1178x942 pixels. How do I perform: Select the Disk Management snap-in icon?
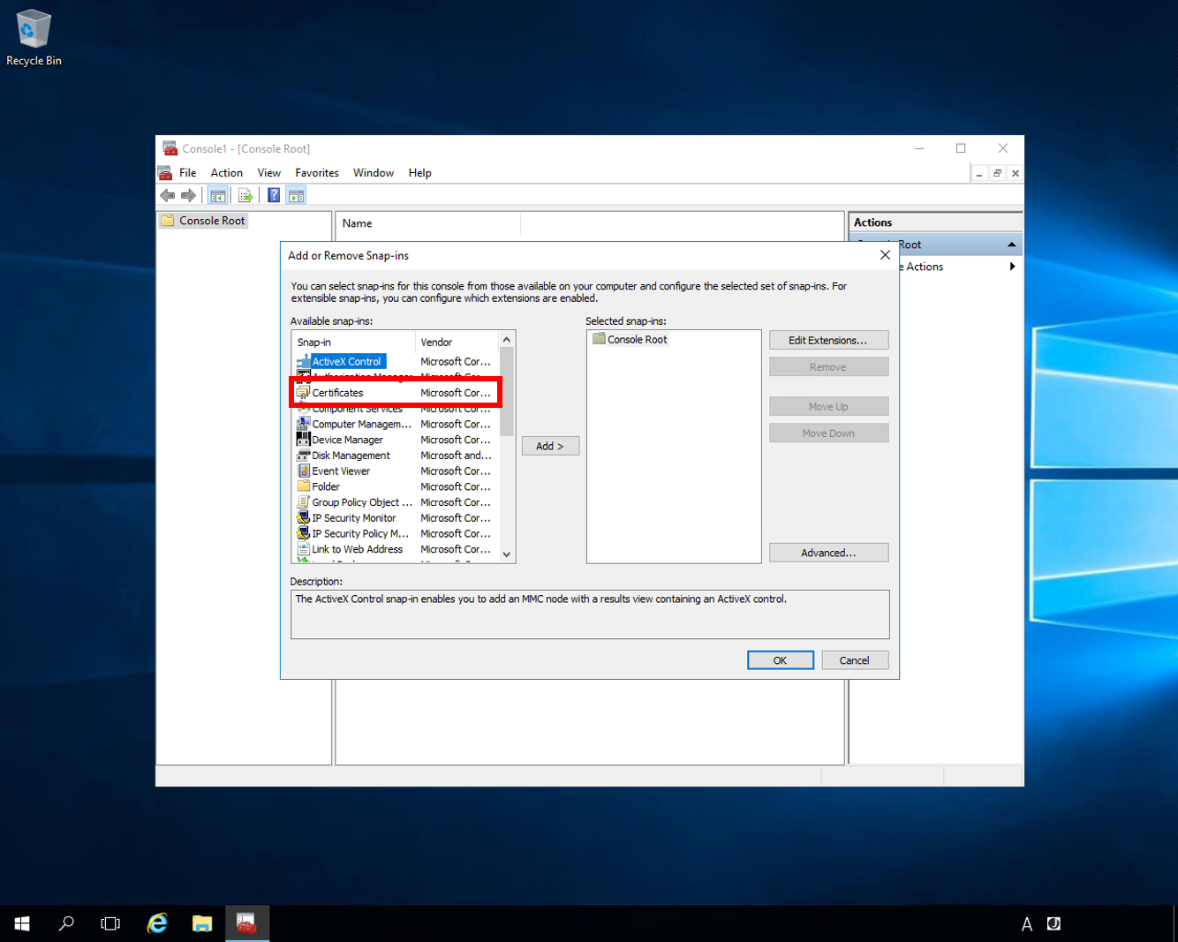click(304, 456)
